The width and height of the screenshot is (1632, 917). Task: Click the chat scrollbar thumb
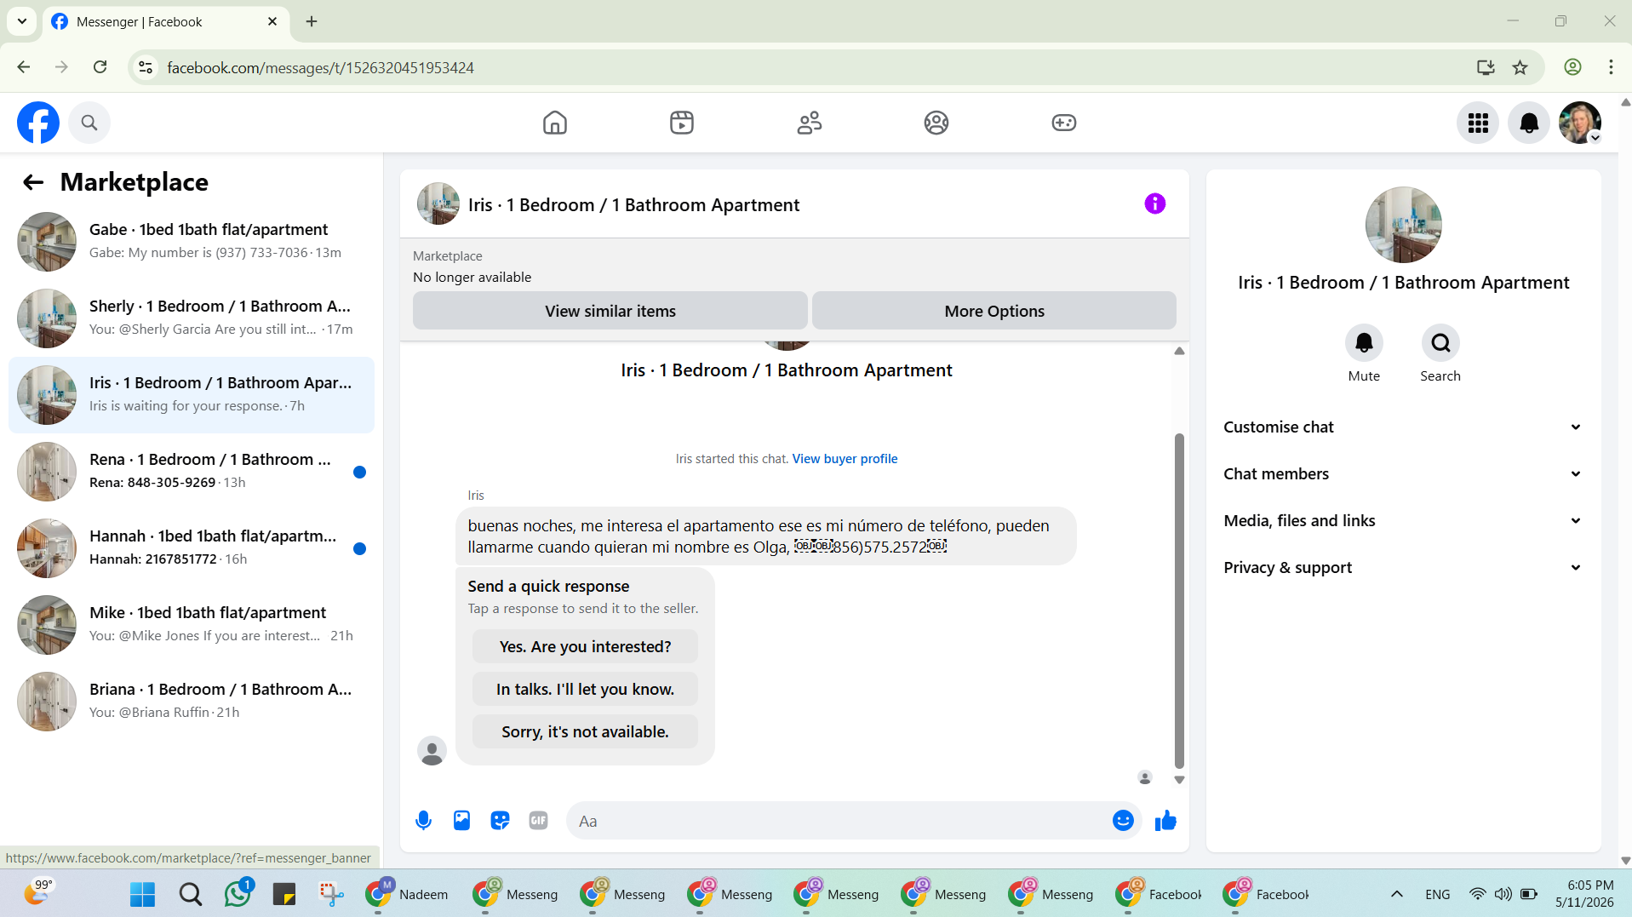point(1179,600)
